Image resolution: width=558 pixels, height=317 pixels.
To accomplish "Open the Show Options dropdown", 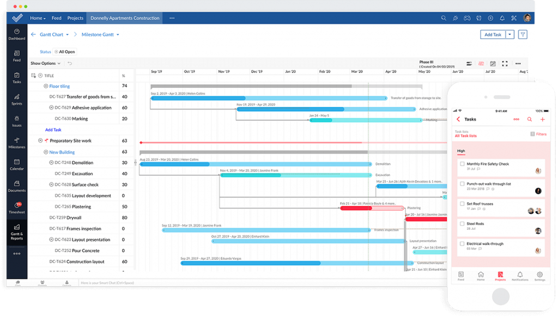I will 45,63.
